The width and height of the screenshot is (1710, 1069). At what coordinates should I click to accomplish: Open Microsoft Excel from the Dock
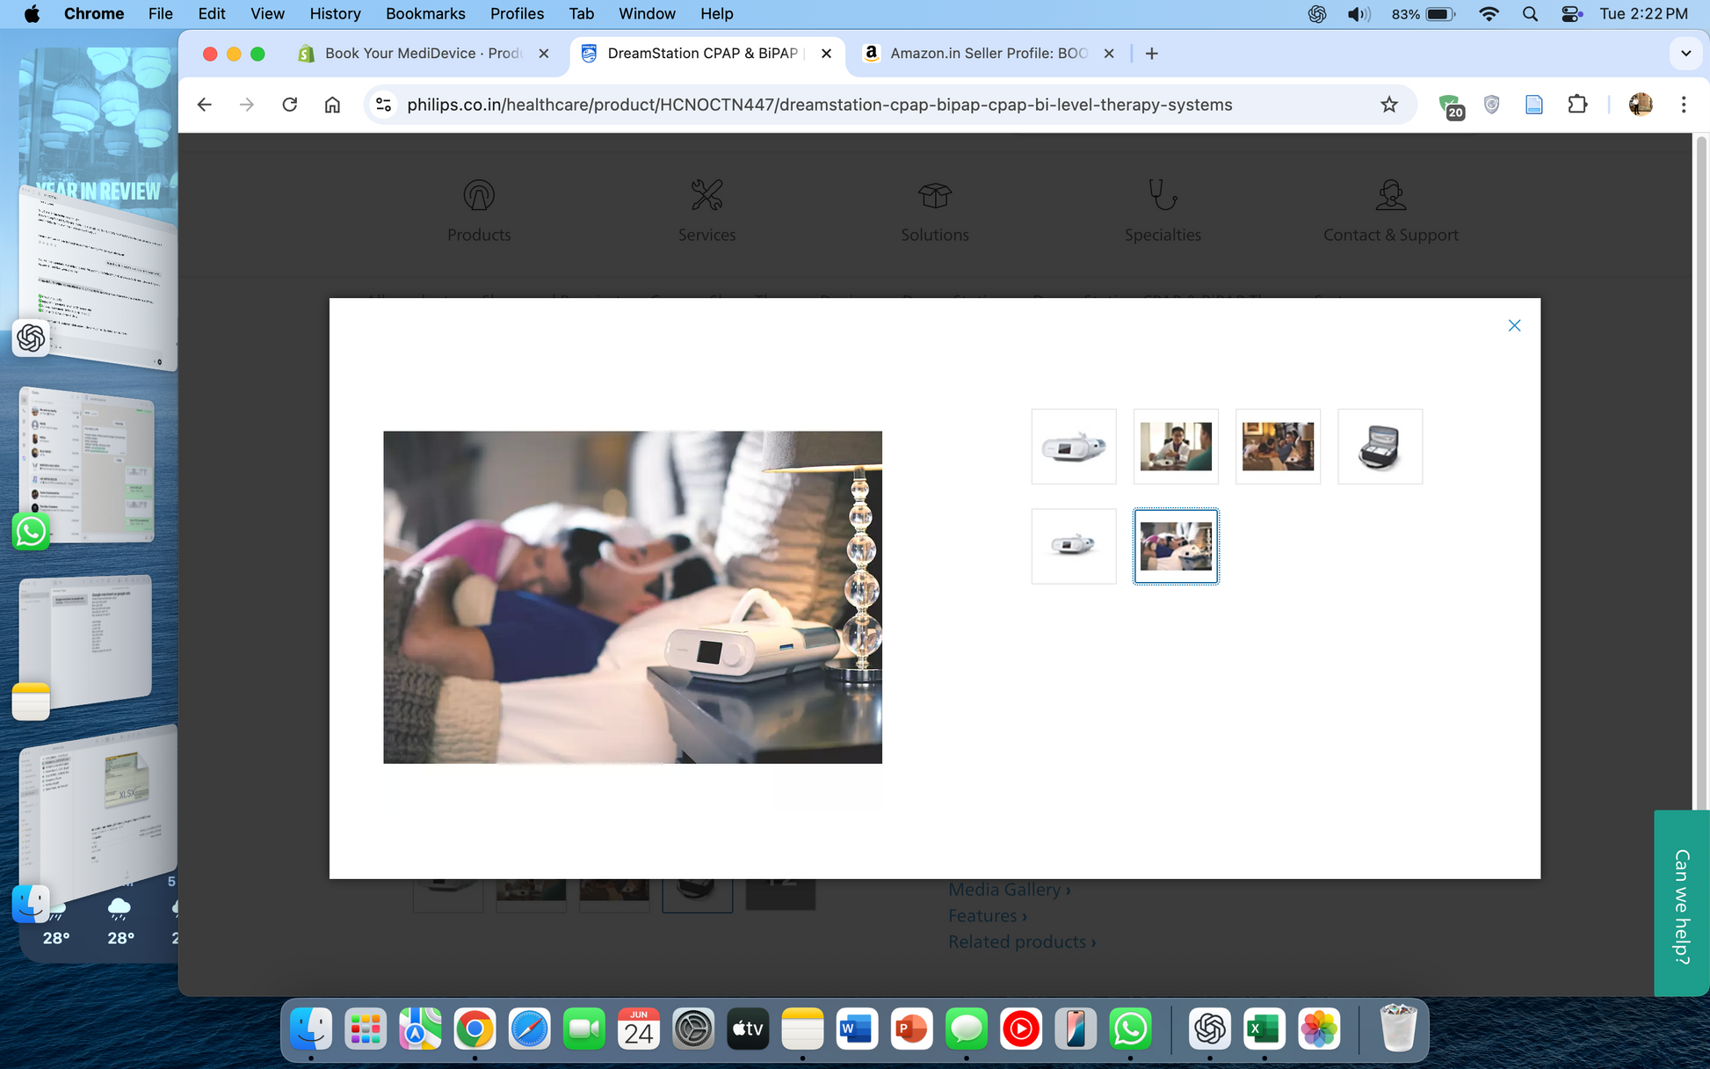click(1264, 1029)
